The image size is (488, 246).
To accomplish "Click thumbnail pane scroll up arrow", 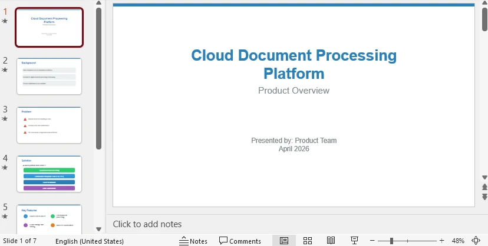I will coord(98,3).
